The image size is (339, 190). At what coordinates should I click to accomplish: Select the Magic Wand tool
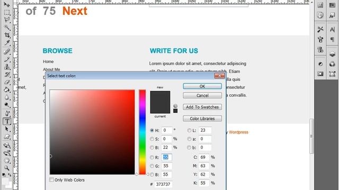tap(7, 27)
